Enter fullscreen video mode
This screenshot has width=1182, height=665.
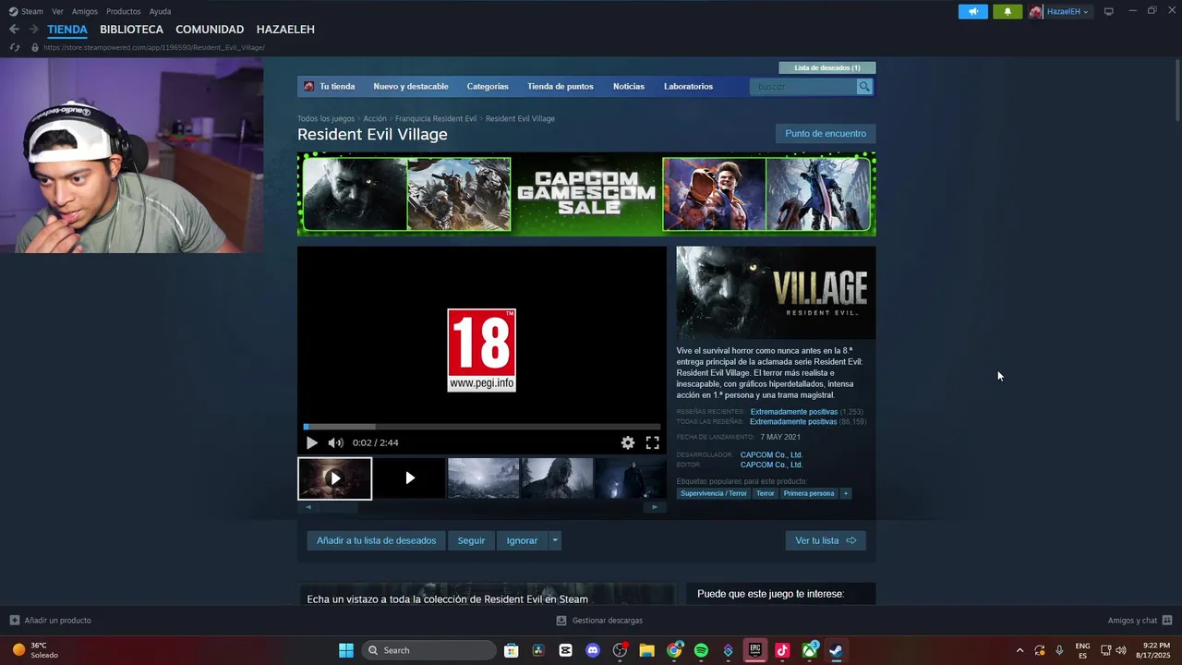653,442
